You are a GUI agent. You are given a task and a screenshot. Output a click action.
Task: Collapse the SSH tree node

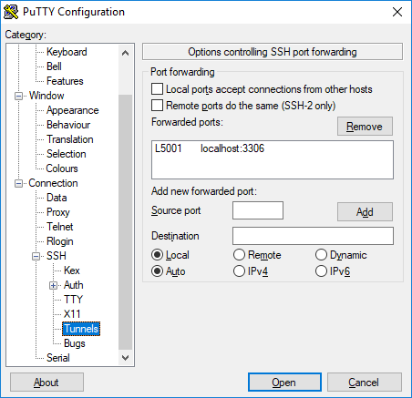pyautogui.click(x=36, y=257)
